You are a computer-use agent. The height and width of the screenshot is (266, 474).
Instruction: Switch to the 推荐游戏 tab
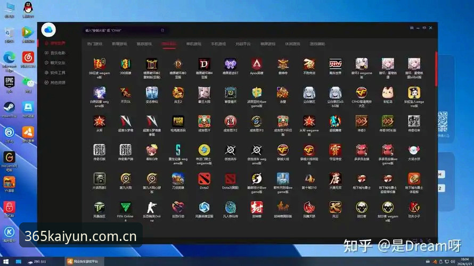[144, 44]
